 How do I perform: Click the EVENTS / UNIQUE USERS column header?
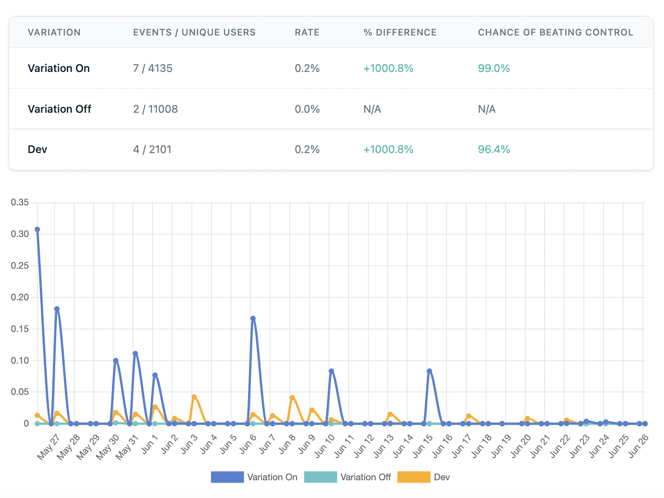coord(194,32)
